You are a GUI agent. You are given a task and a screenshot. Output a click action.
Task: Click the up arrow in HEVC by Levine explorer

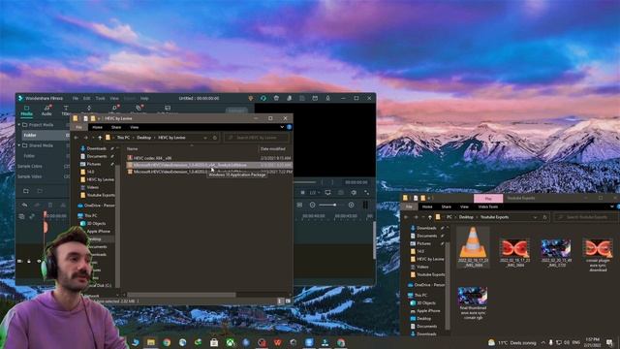[x=100, y=138]
